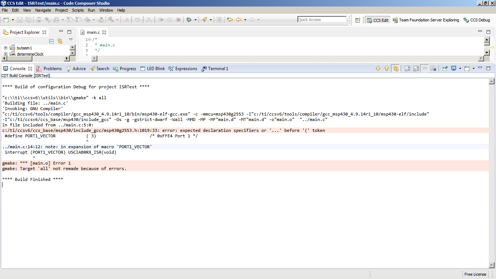Image resolution: width=496 pixels, height=279 pixels.
Task: Click Collapse All in Project Explorer
Action: [x=52, y=41]
